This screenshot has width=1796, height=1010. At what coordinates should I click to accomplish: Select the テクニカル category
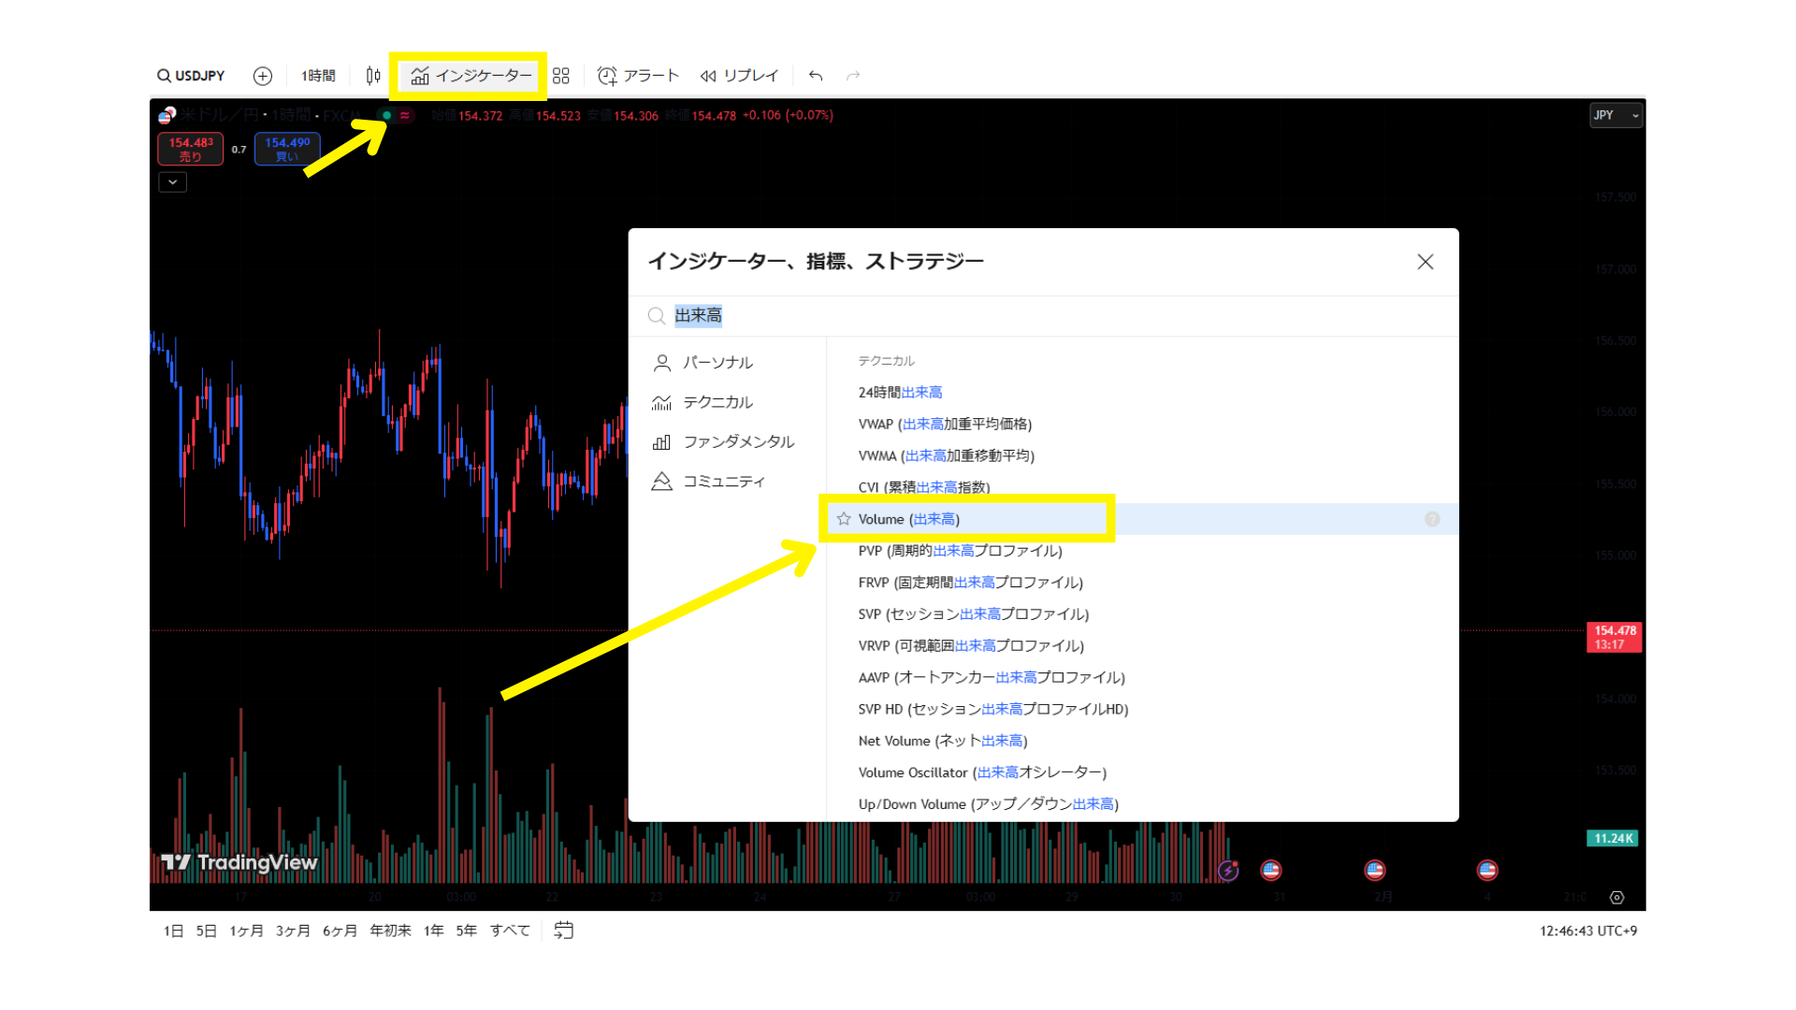tap(717, 402)
